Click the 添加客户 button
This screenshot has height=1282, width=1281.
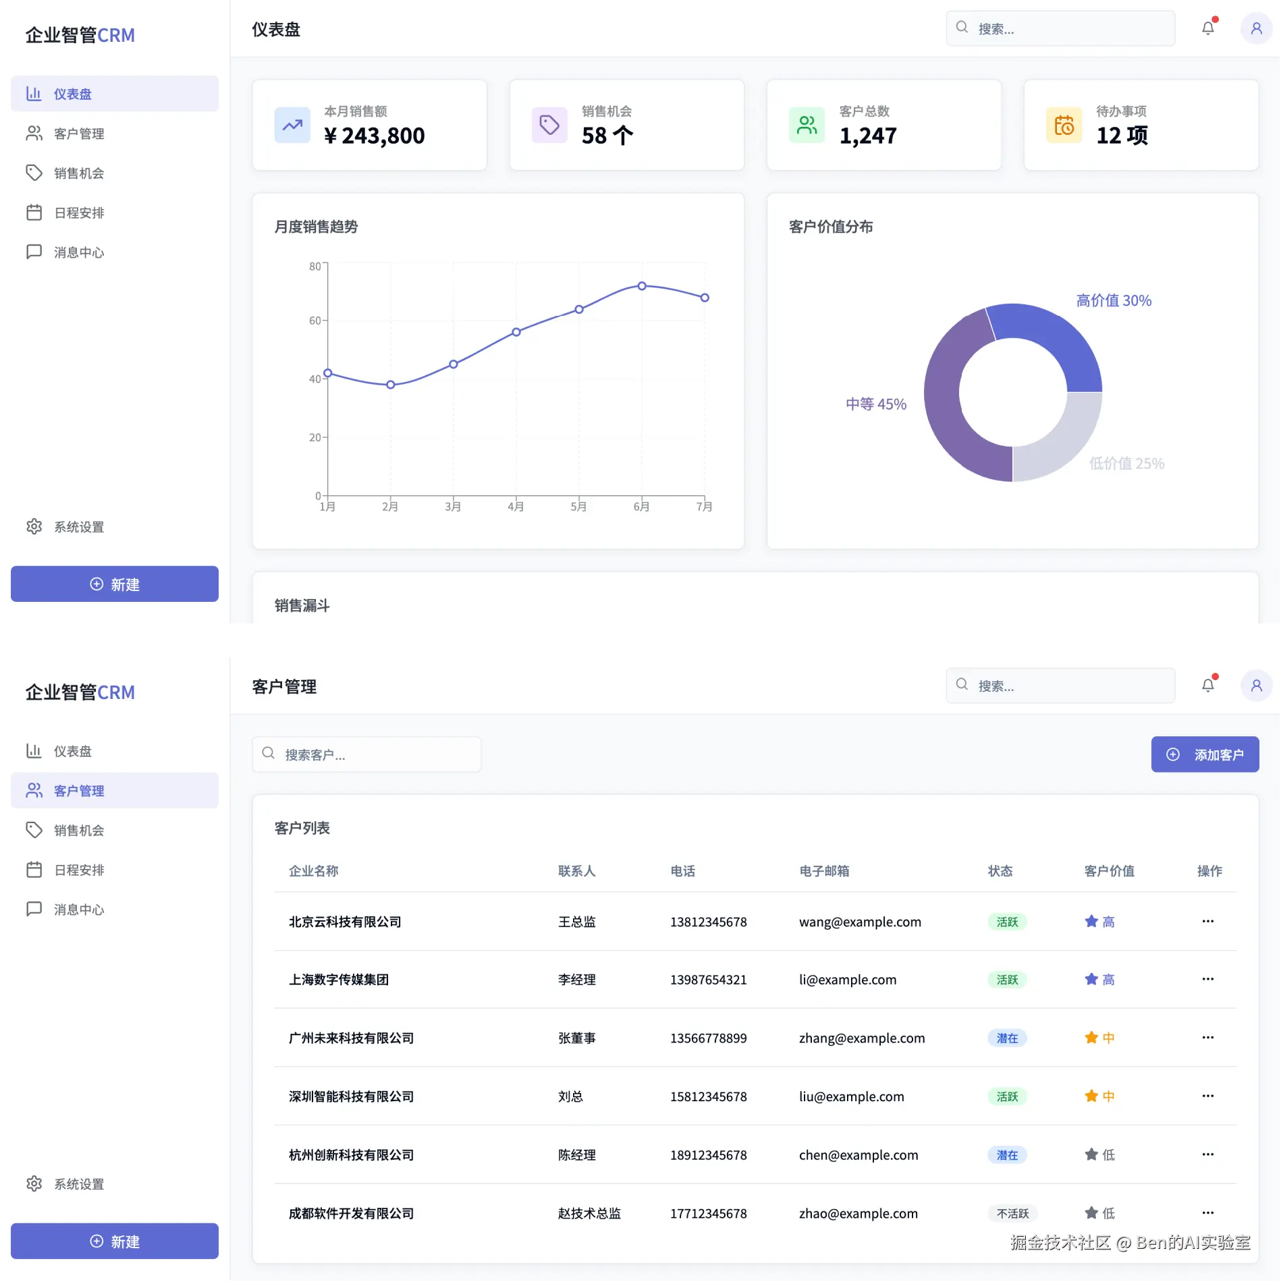point(1205,754)
